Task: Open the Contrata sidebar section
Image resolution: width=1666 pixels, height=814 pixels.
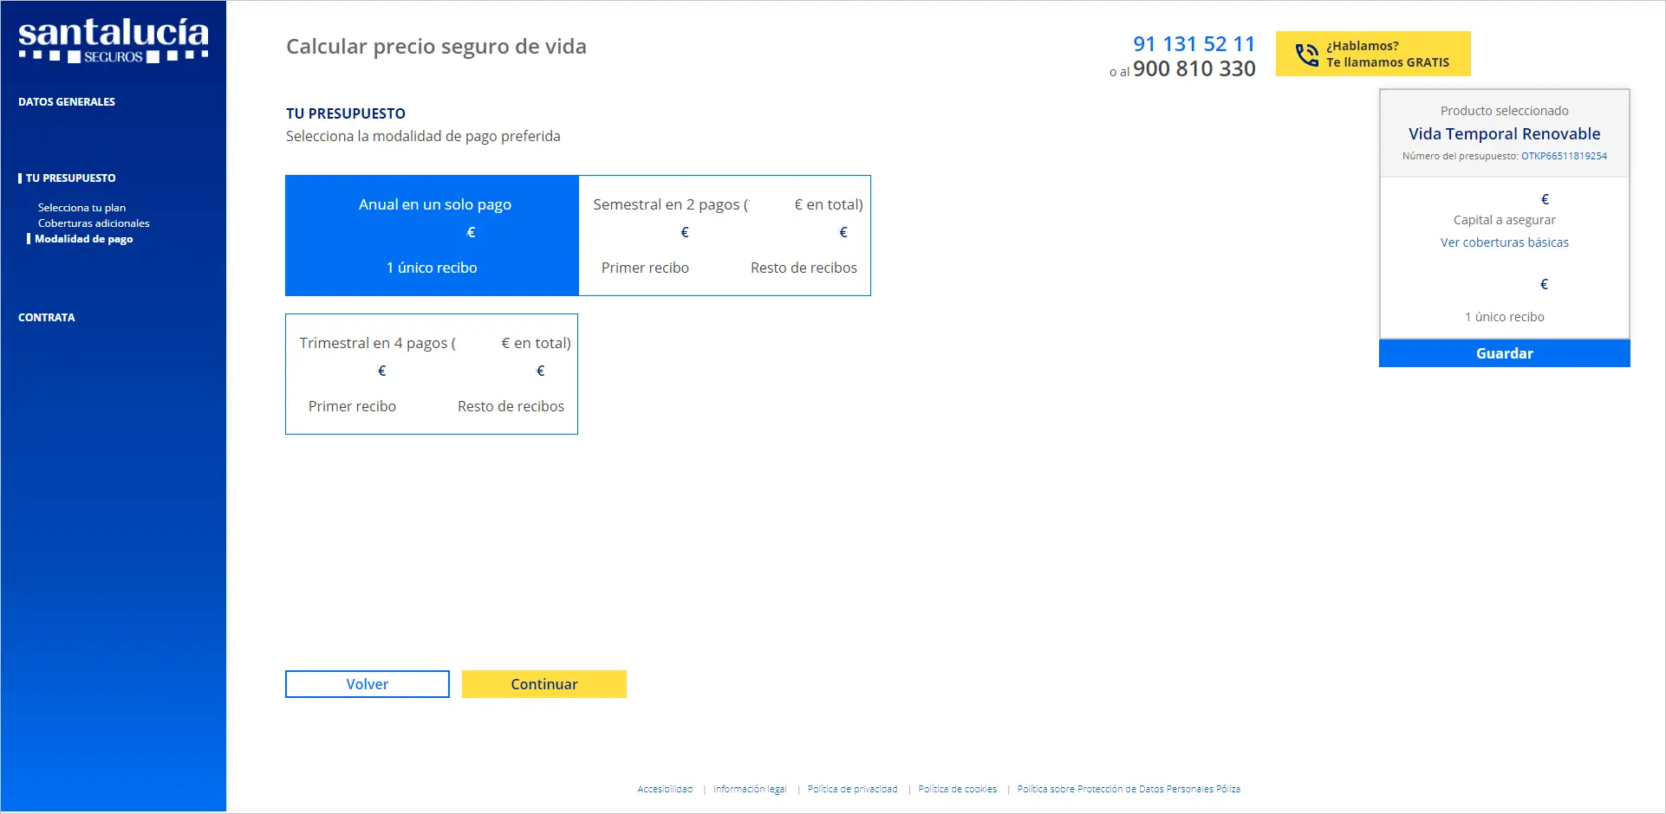Action: pyautogui.click(x=47, y=318)
